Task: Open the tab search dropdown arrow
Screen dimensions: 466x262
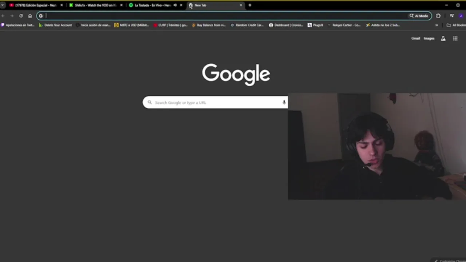Action: tap(3, 5)
